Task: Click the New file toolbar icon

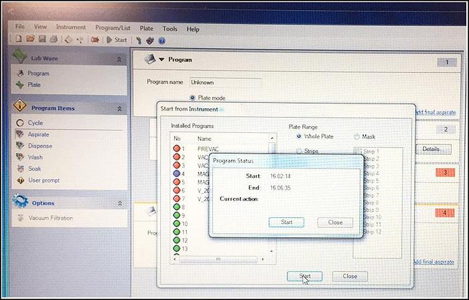Action: point(18,40)
